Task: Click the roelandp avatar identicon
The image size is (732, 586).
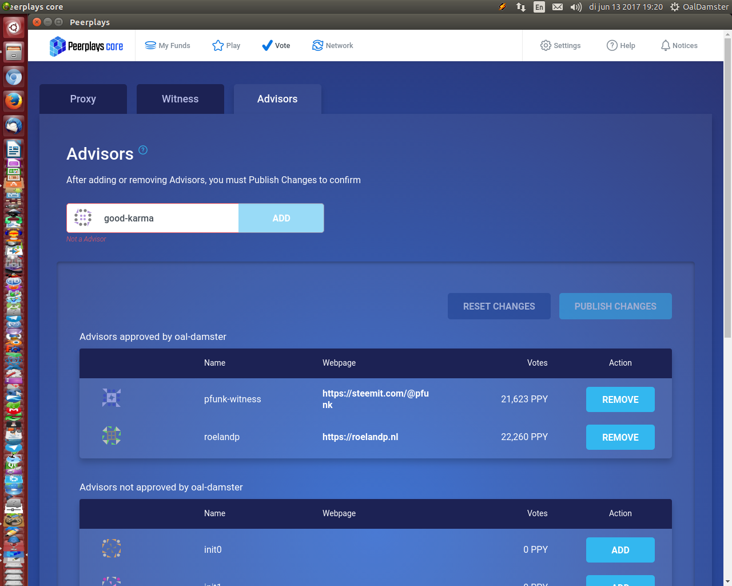Action: [x=112, y=435]
